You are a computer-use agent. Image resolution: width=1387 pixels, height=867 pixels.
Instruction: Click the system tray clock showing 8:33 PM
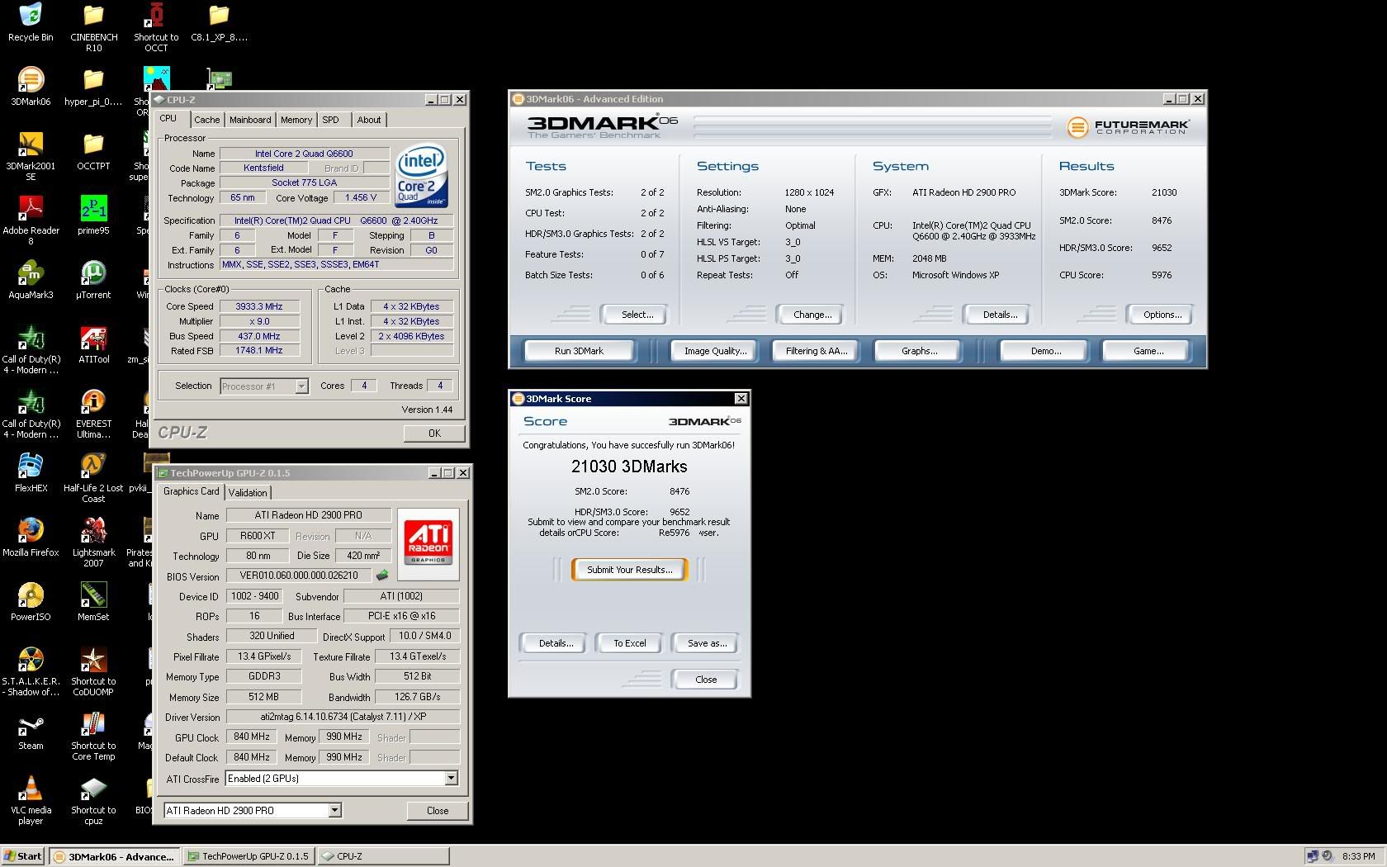point(1359,856)
